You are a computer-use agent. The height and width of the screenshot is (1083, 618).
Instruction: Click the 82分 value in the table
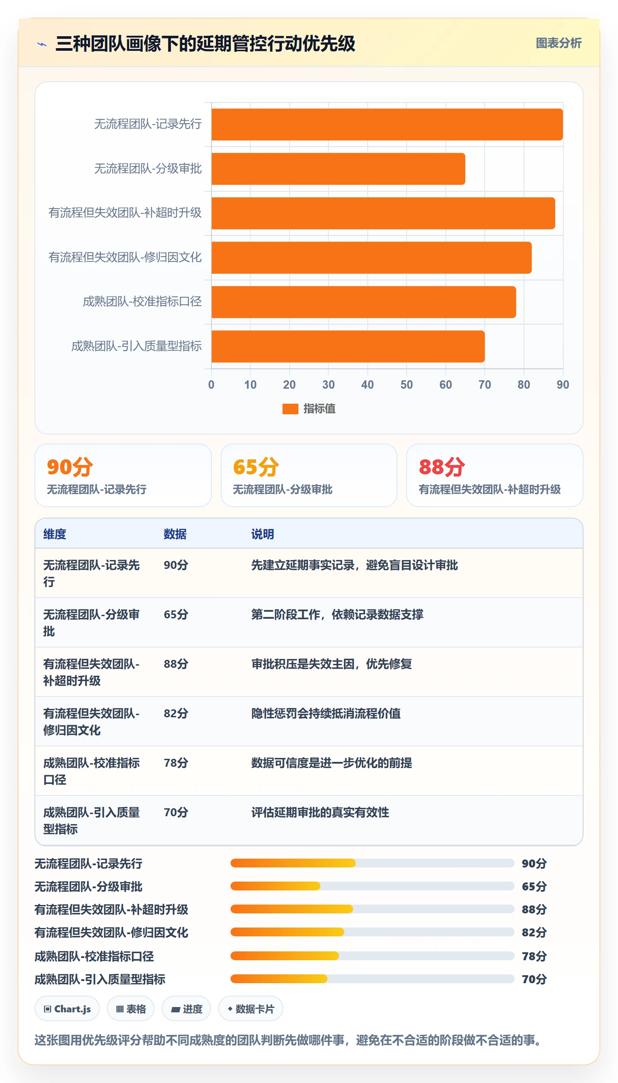coord(176,713)
